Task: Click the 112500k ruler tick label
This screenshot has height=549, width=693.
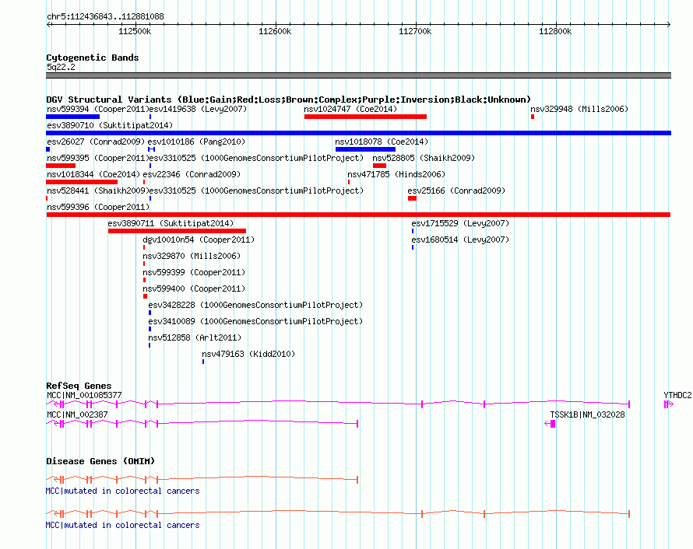Action: [135, 31]
